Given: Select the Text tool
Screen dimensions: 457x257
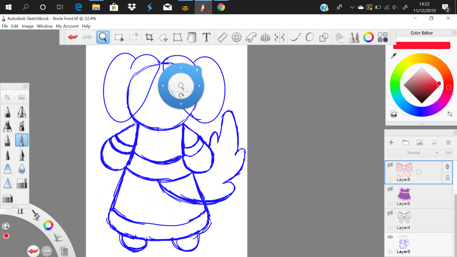Looking at the screenshot, I should pyautogui.click(x=206, y=37).
